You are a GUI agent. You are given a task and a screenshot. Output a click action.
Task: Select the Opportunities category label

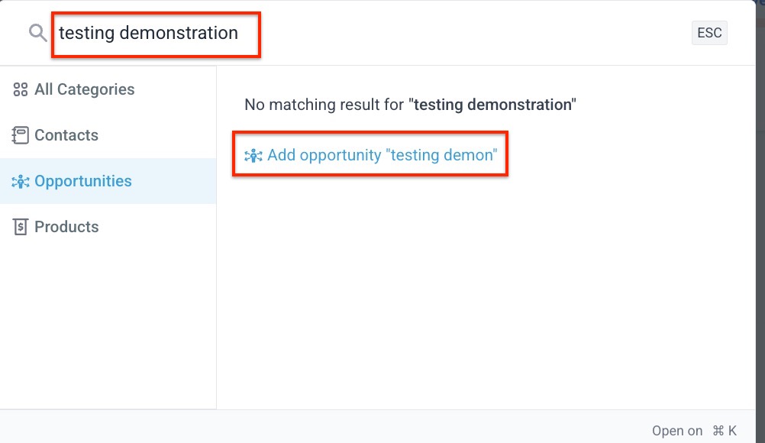pyautogui.click(x=83, y=181)
